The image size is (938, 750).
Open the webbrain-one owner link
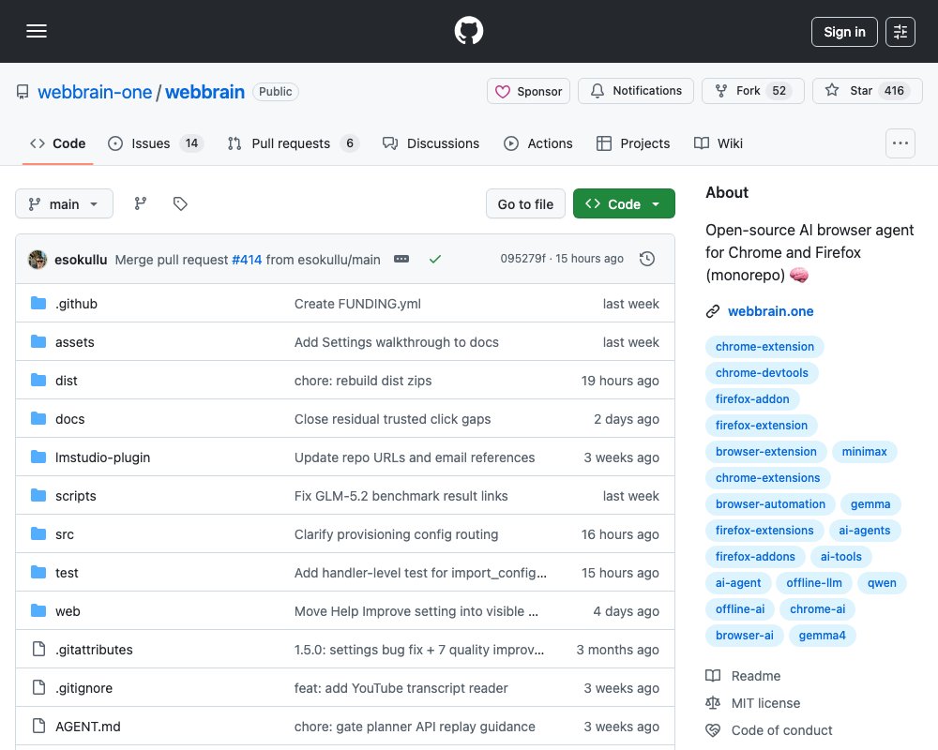[x=95, y=92]
